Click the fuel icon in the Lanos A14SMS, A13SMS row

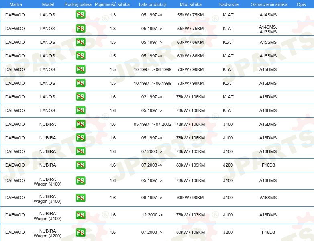click(80, 29)
